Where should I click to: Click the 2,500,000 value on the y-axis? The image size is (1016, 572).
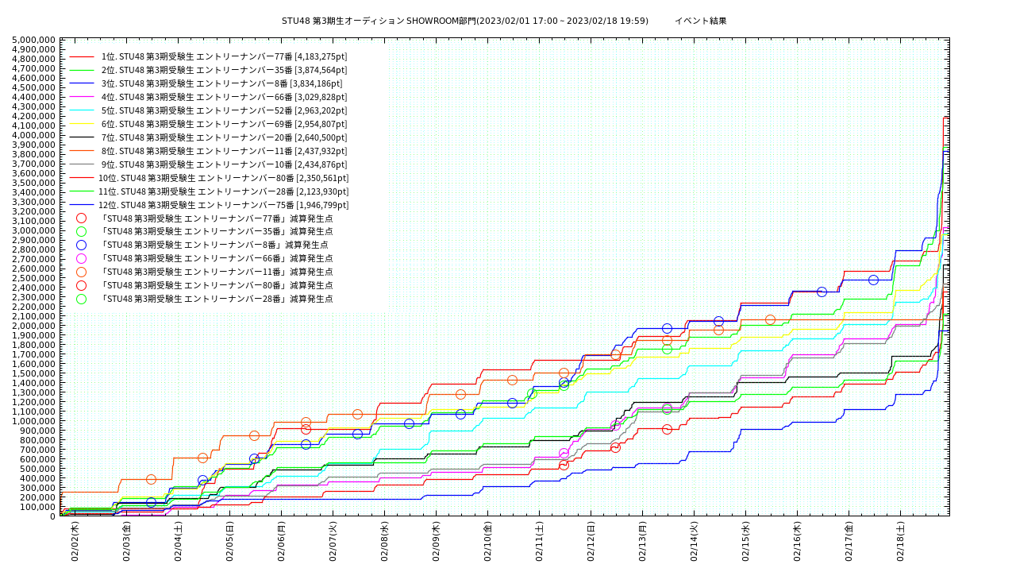[34, 278]
